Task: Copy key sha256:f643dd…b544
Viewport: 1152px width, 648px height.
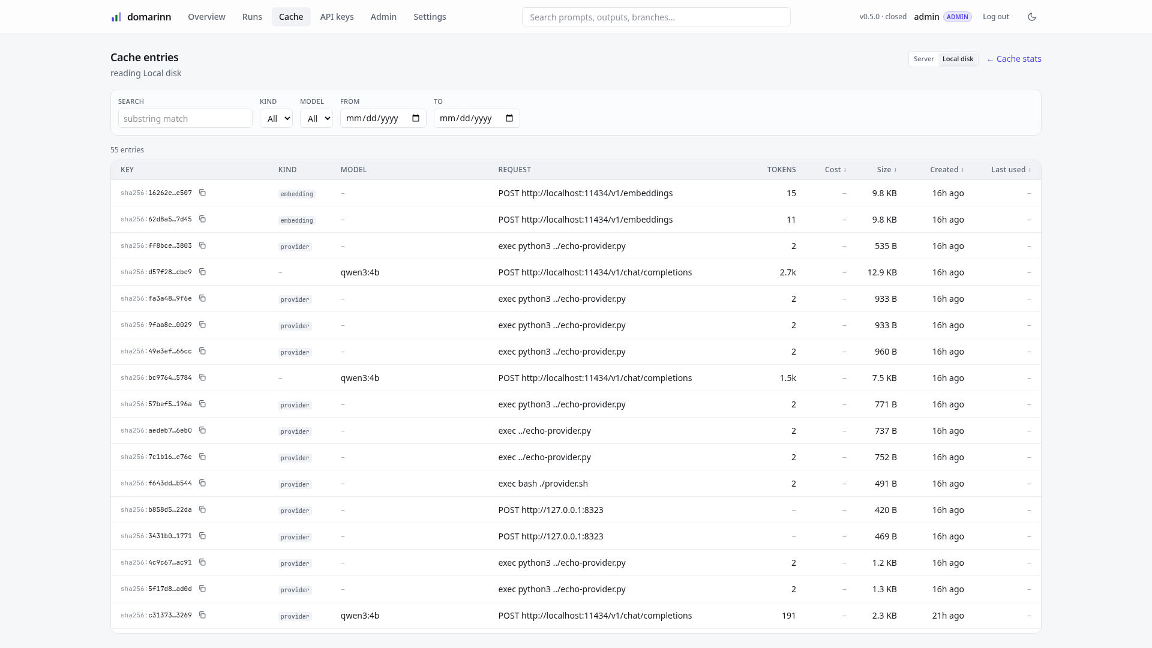Action: coord(202,483)
